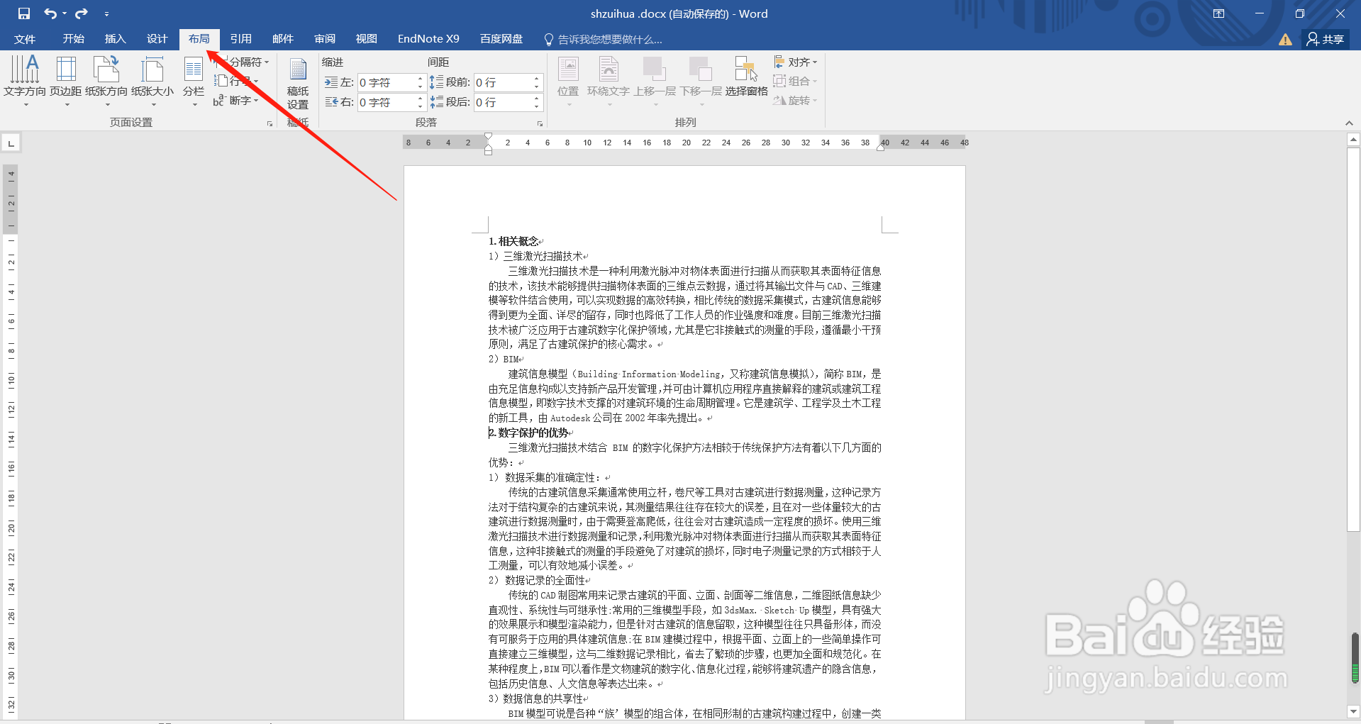Switch to the 审阅 tab
Image resolution: width=1361 pixels, height=724 pixels.
point(325,39)
